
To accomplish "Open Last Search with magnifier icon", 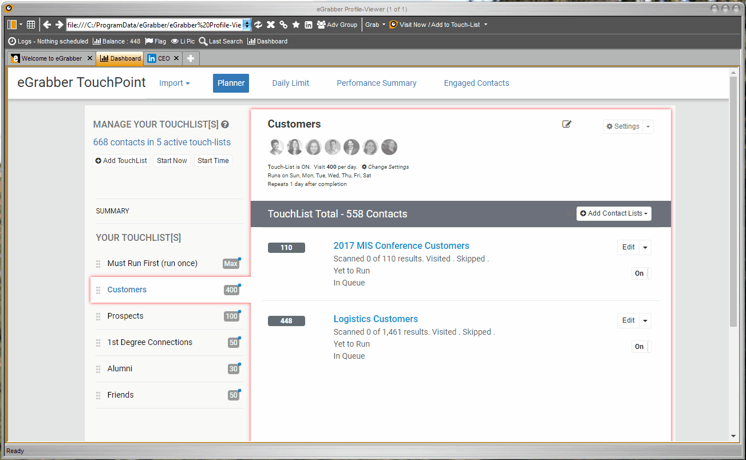I will 221,41.
